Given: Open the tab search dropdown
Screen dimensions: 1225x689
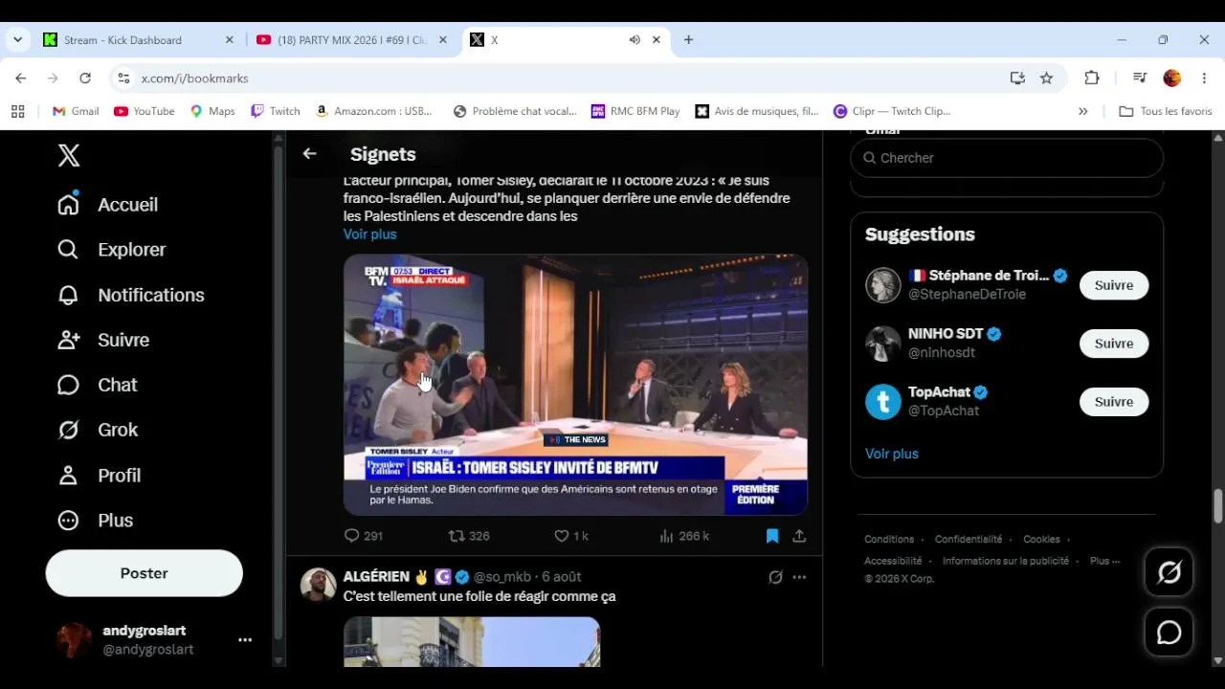Looking at the screenshot, I should [x=17, y=40].
